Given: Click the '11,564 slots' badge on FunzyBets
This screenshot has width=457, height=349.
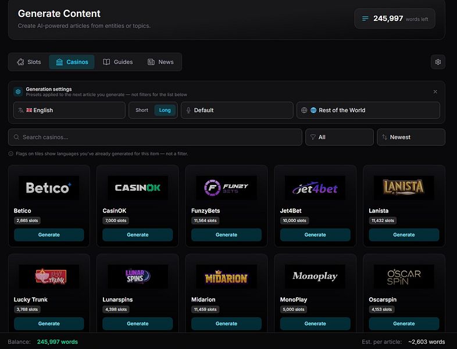Looking at the screenshot, I should [205, 220].
